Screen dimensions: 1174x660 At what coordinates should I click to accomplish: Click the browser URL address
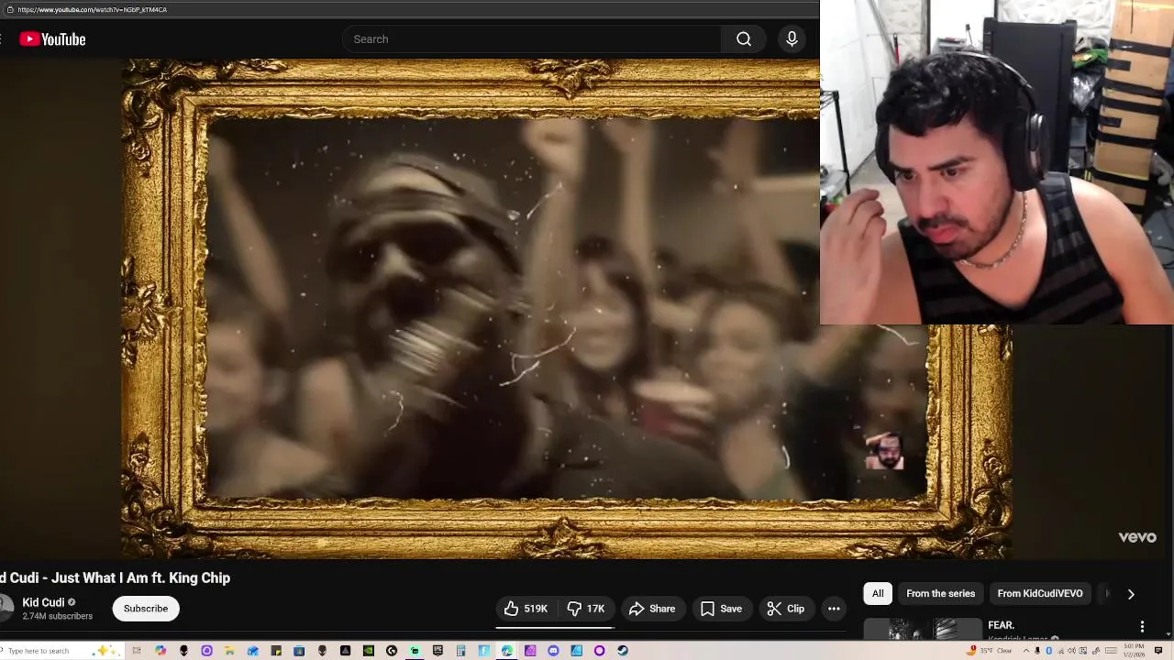click(92, 9)
